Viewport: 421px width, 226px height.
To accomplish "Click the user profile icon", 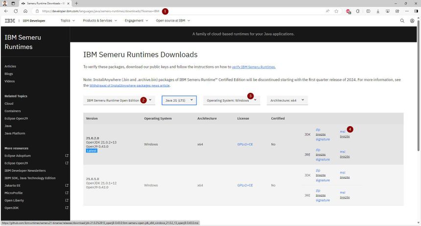I will point(412,21).
